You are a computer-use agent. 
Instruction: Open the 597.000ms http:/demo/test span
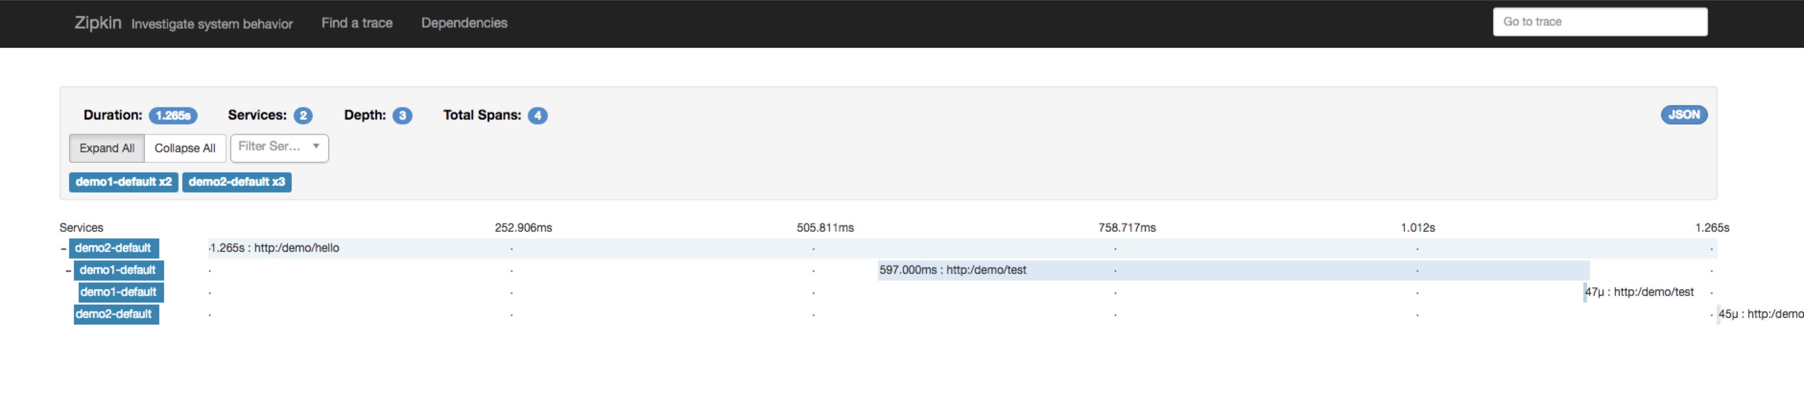1233,271
